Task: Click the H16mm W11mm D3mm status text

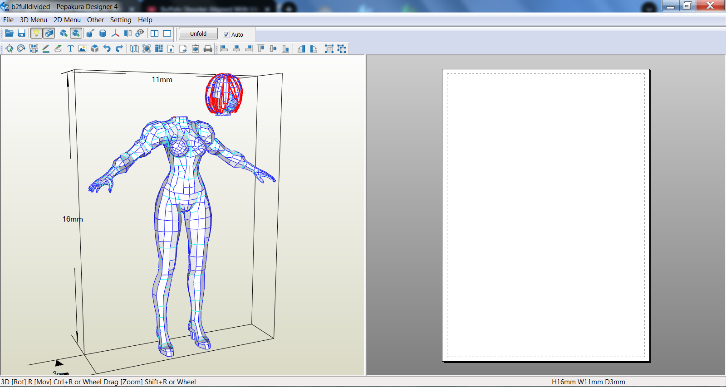Action: [589, 382]
